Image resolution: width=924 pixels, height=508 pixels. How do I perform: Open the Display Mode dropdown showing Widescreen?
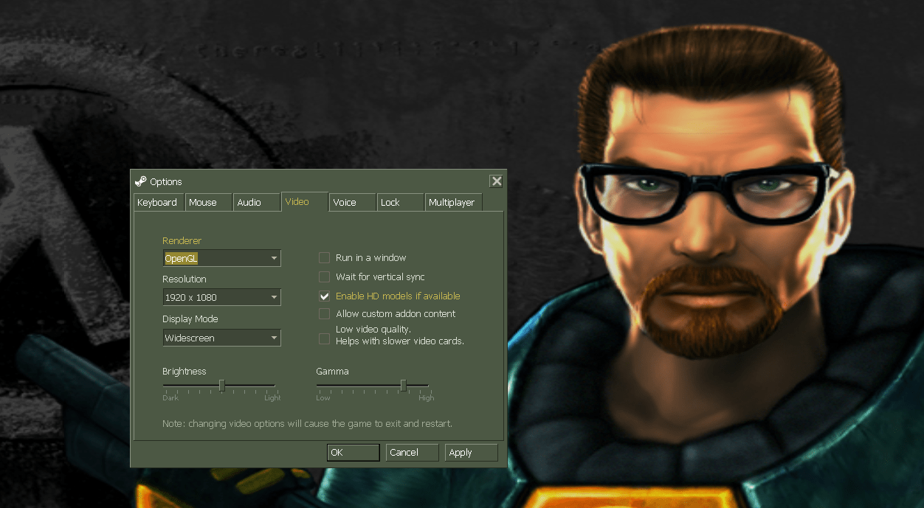[x=221, y=338]
